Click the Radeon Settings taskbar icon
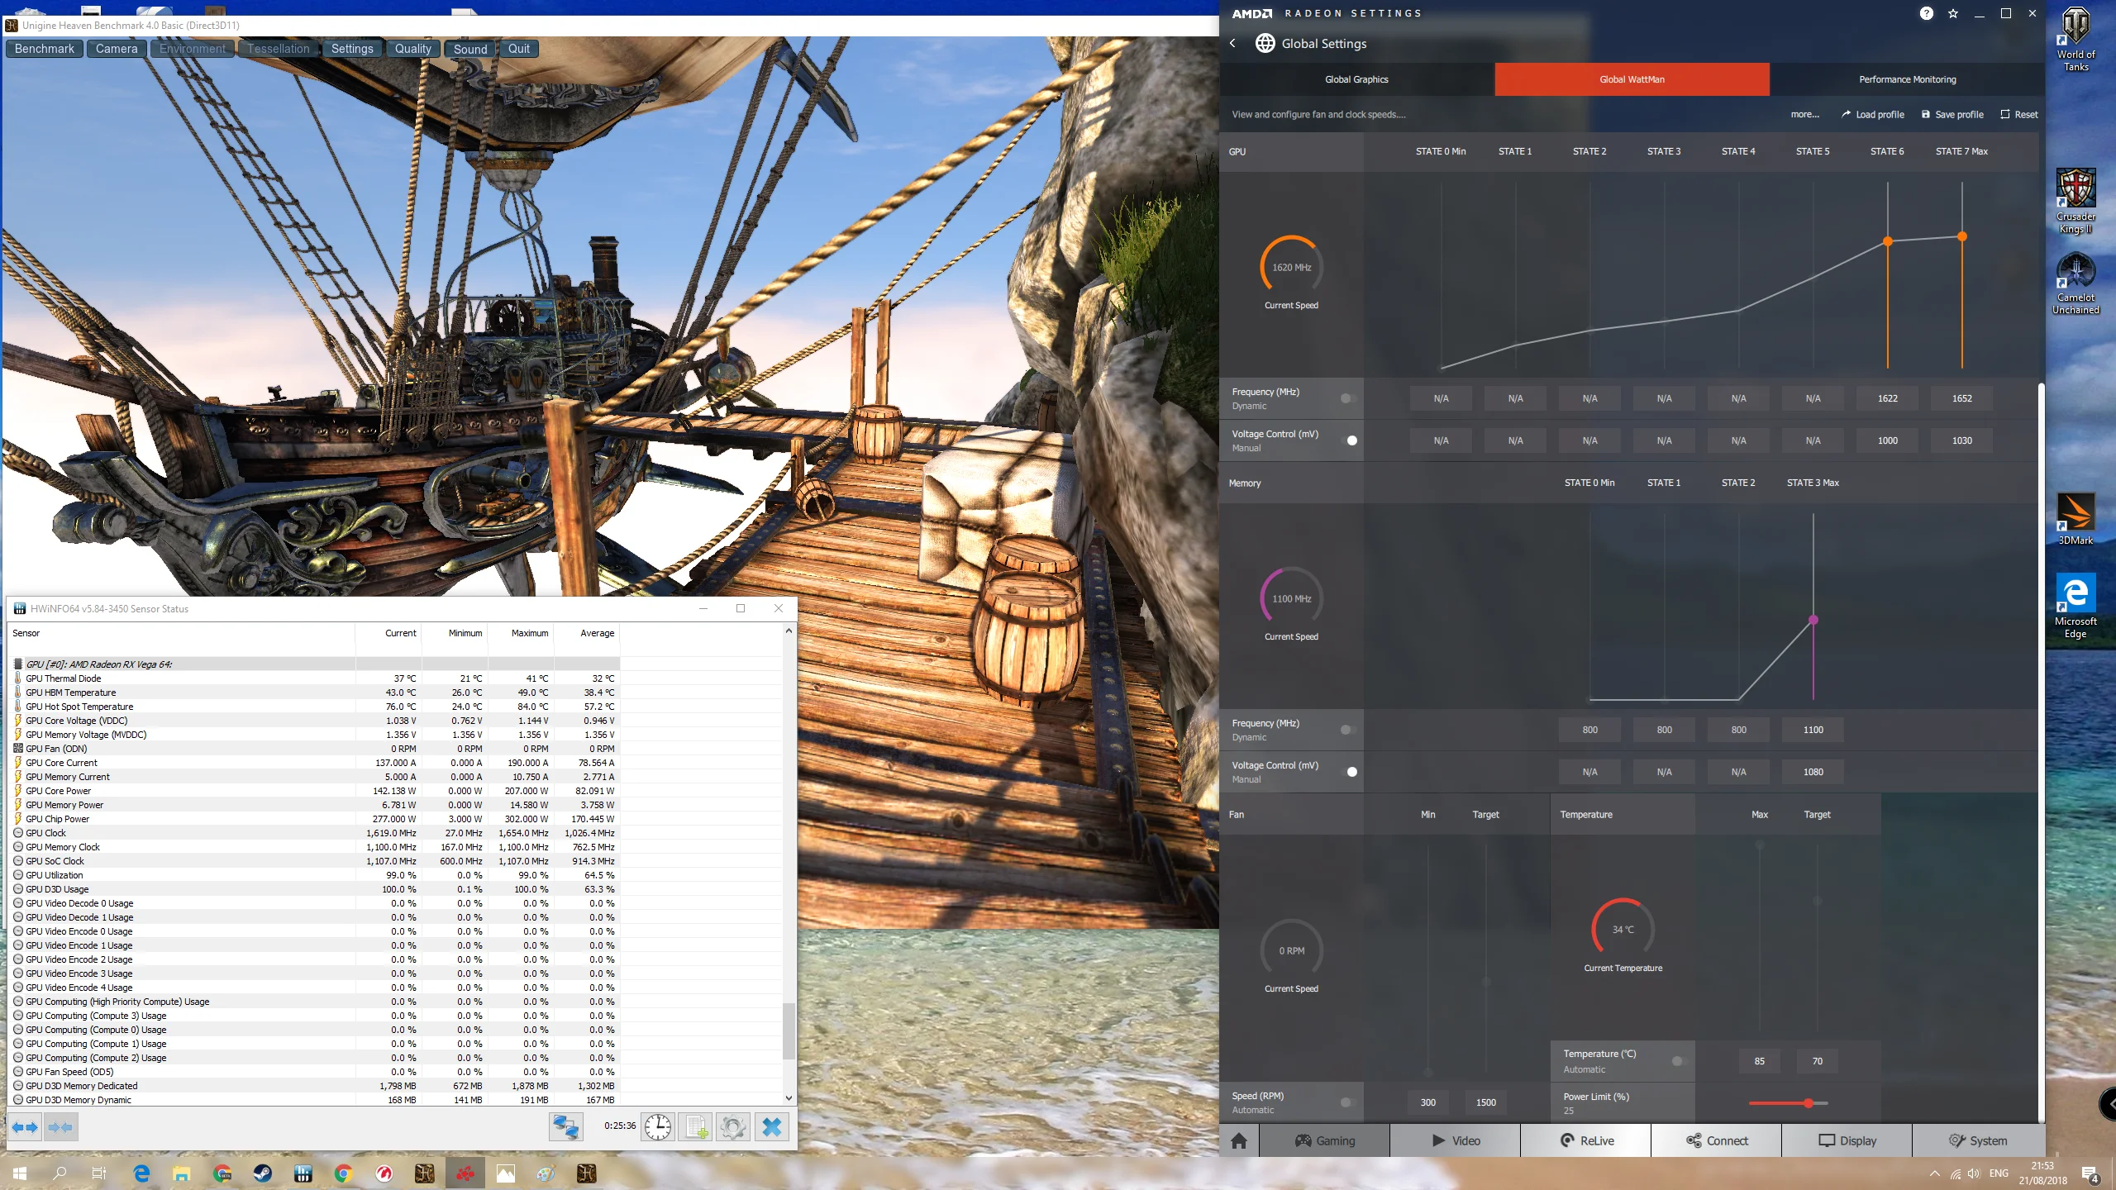Image resolution: width=2116 pixels, height=1190 pixels. [465, 1173]
